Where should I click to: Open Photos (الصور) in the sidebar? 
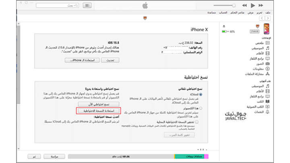click(263, 64)
